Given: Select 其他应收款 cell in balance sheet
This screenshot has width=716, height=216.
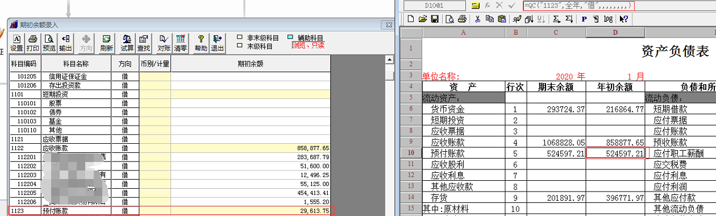Looking at the screenshot, I should click(x=463, y=186).
